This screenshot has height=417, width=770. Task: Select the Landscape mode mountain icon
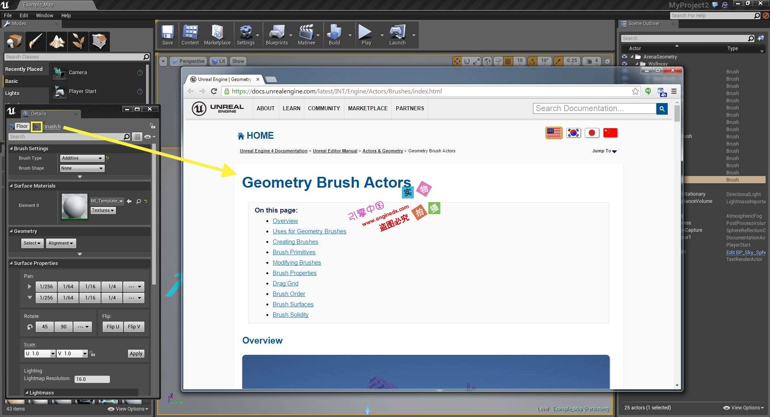click(57, 41)
